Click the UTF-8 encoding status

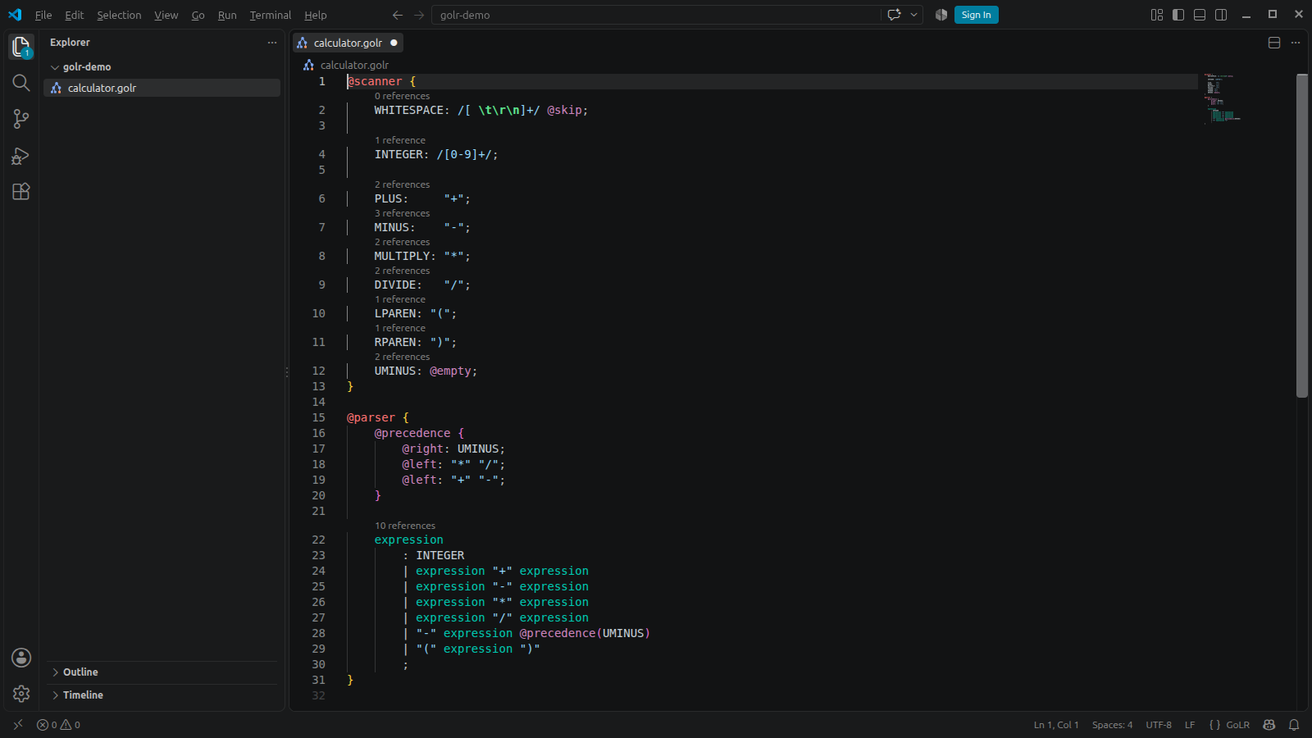1159,725
